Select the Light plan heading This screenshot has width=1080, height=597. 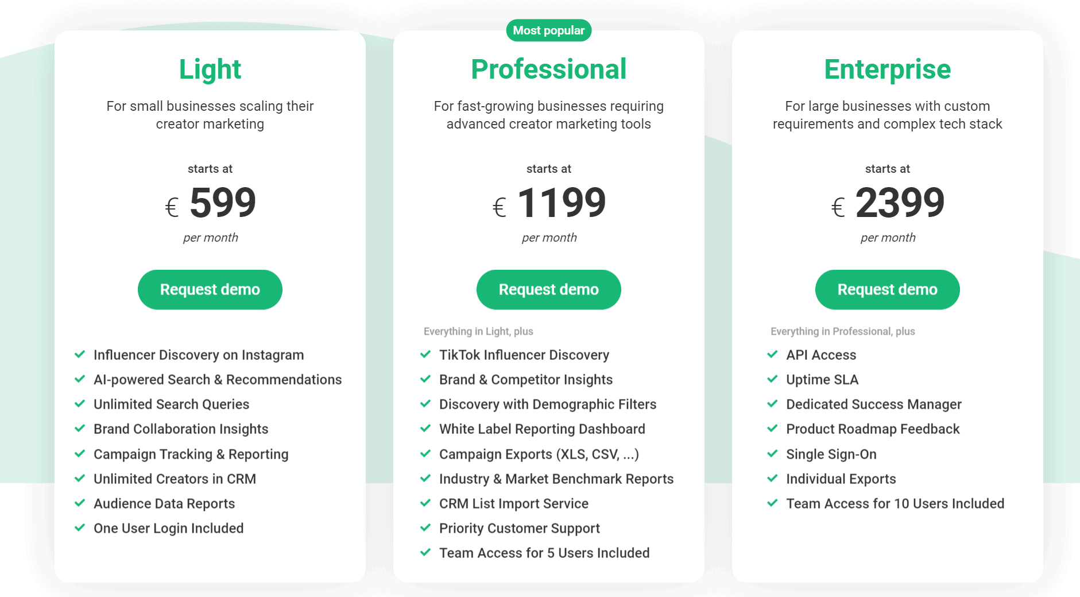click(210, 69)
